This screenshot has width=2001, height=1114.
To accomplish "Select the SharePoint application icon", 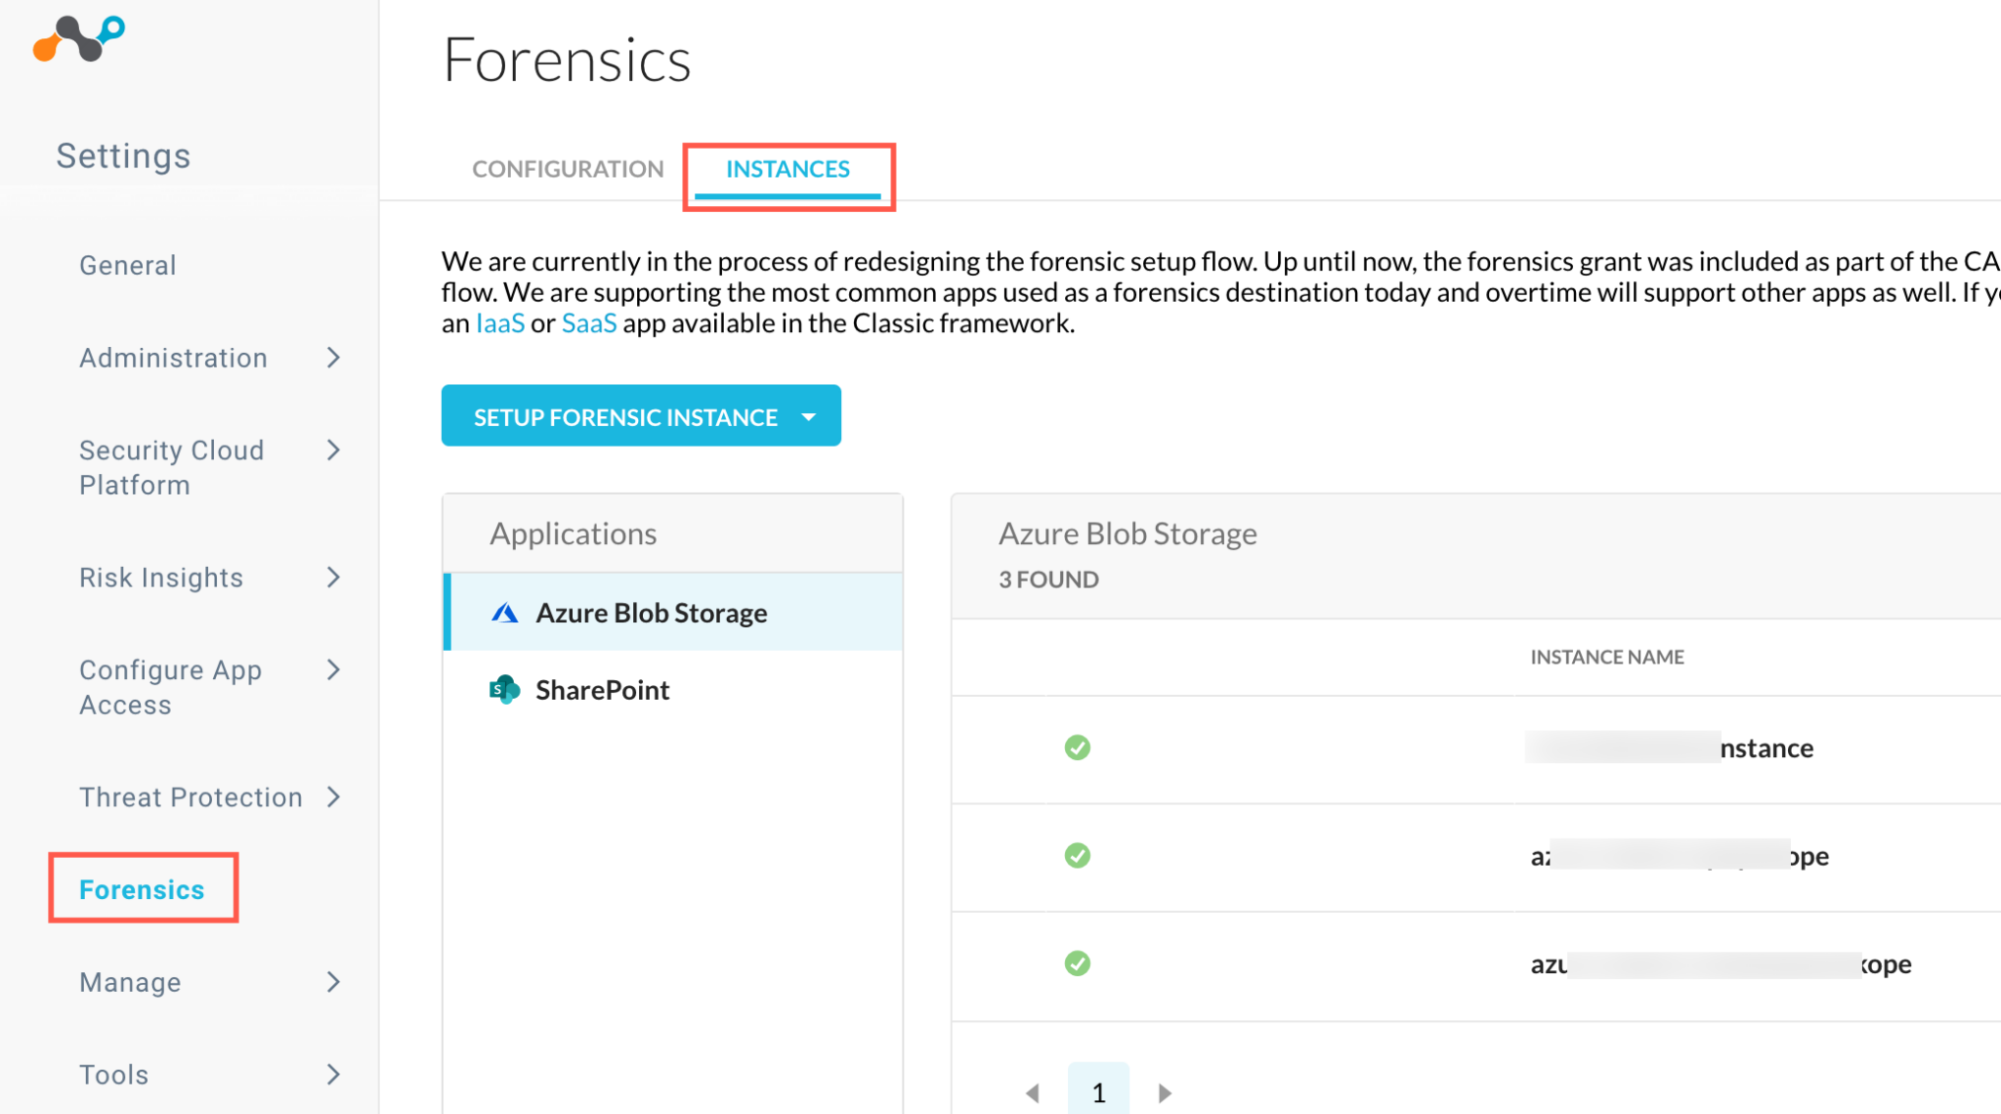I will coord(503,689).
